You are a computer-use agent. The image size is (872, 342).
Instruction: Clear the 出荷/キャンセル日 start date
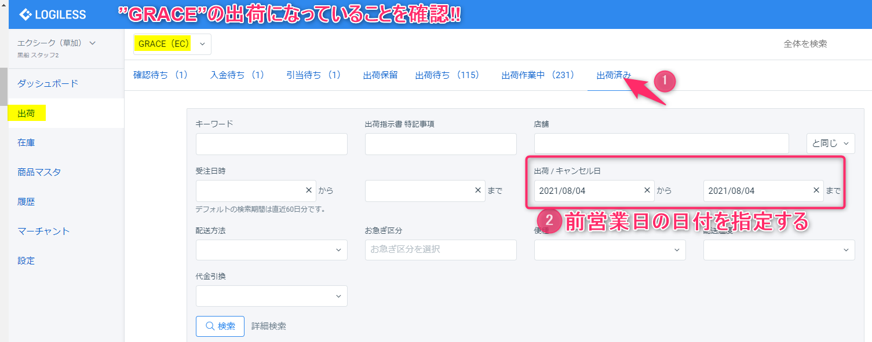(x=647, y=190)
